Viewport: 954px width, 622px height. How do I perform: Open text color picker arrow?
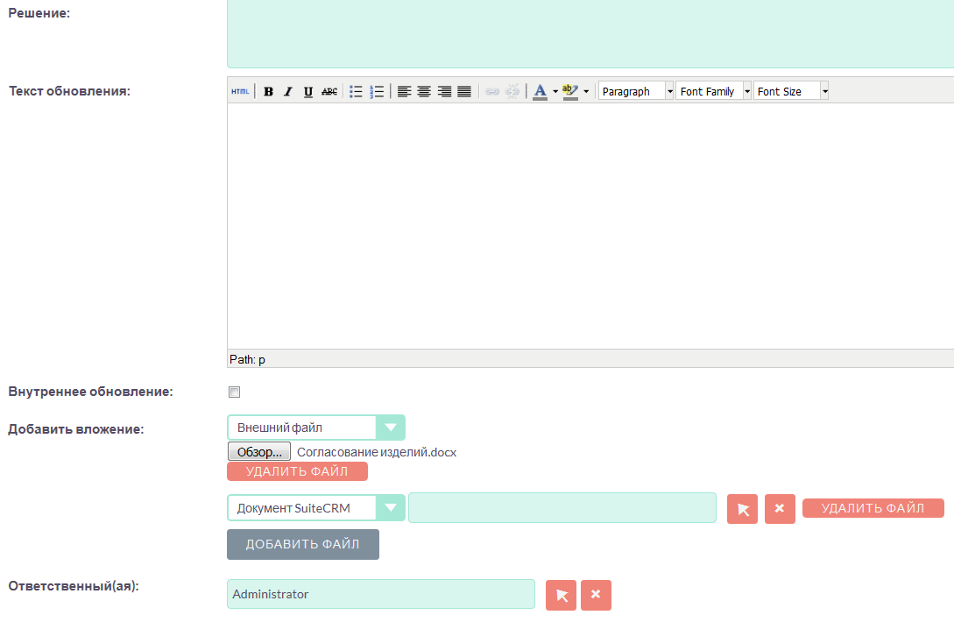(x=555, y=91)
